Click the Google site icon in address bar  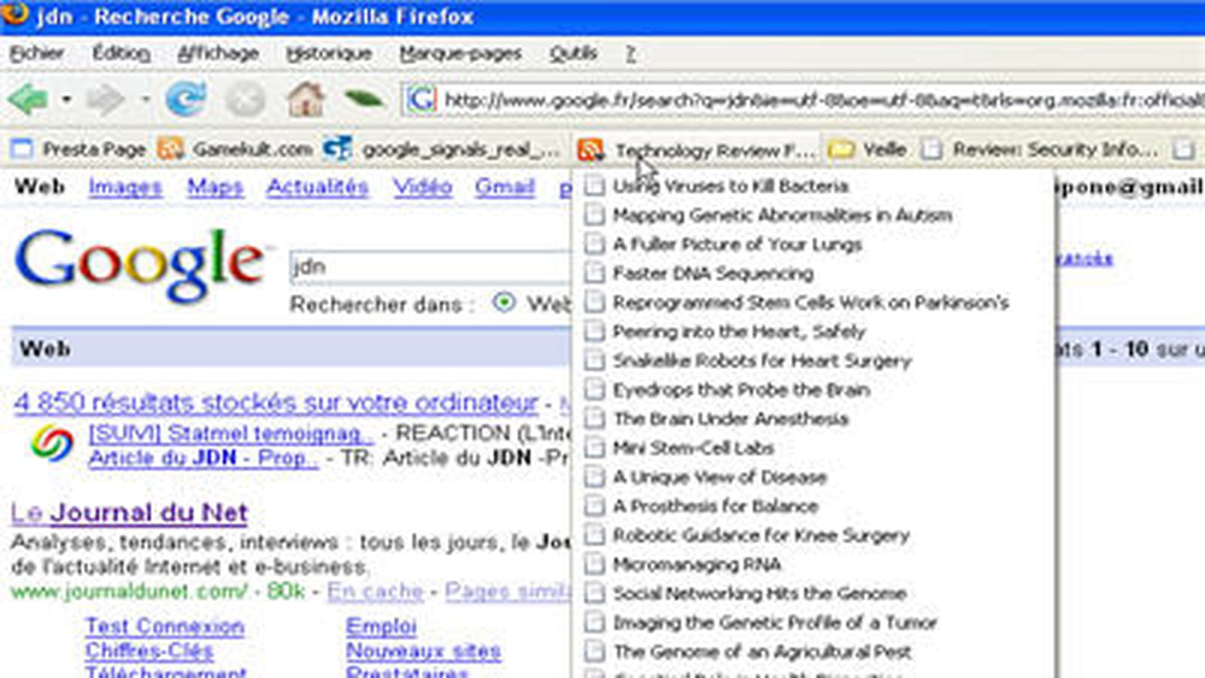(421, 99)
